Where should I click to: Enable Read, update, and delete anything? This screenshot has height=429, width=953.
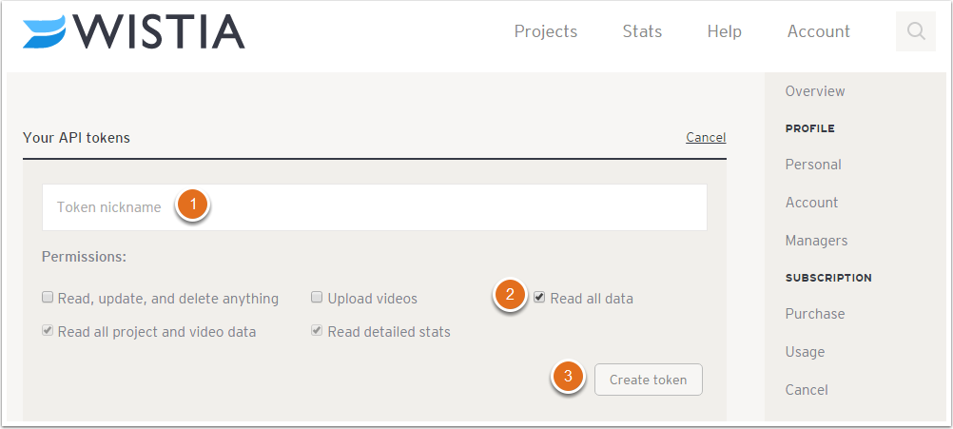[48, 298]
